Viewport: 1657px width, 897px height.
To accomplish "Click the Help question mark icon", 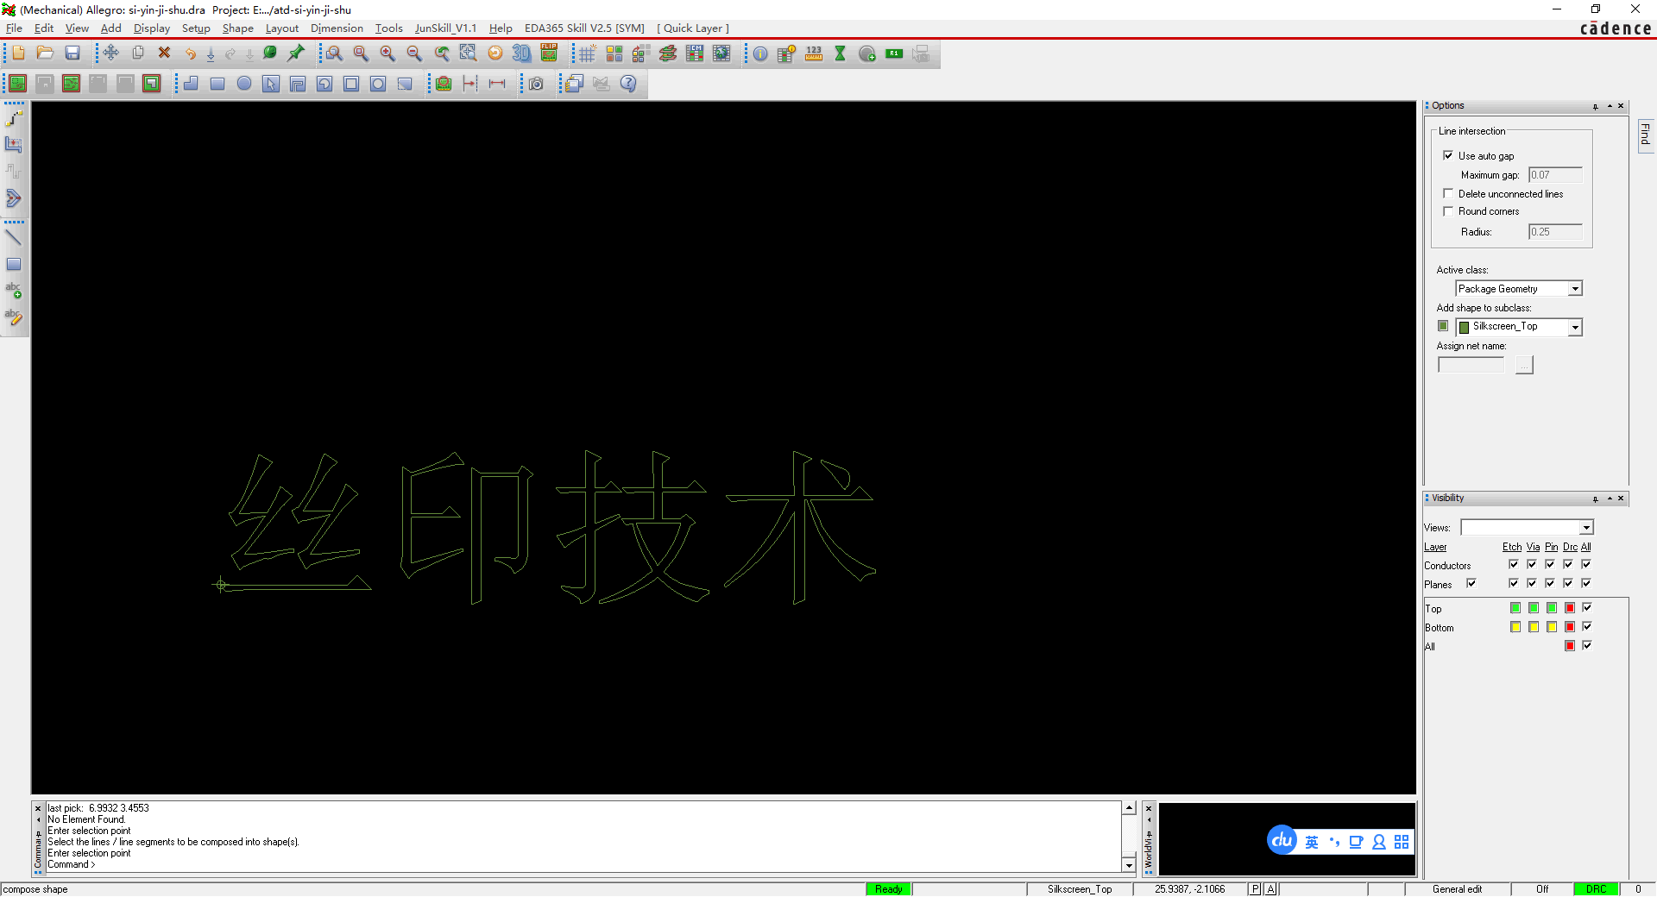I will (x=628, y=84).
